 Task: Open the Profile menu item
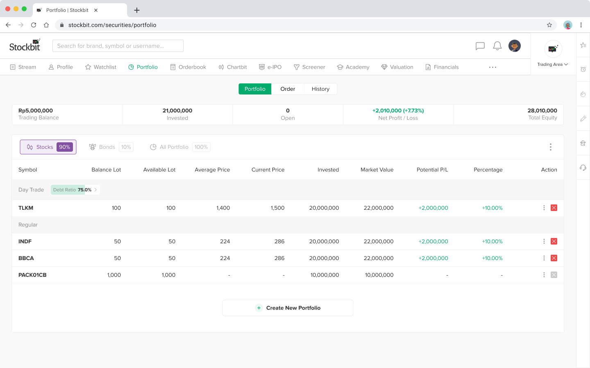tap(61, 67)
